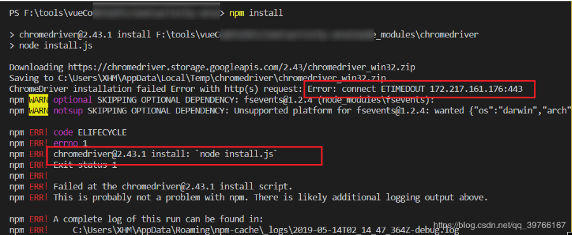Click the "Error: connect ETIMEDOUT 172.217.161.176:443" text
This screenshot has height=235, width=572.
pyautogui.click(x=415, y=89)
